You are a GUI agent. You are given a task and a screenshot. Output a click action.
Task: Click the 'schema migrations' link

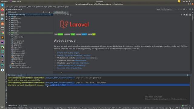point(81,63)
